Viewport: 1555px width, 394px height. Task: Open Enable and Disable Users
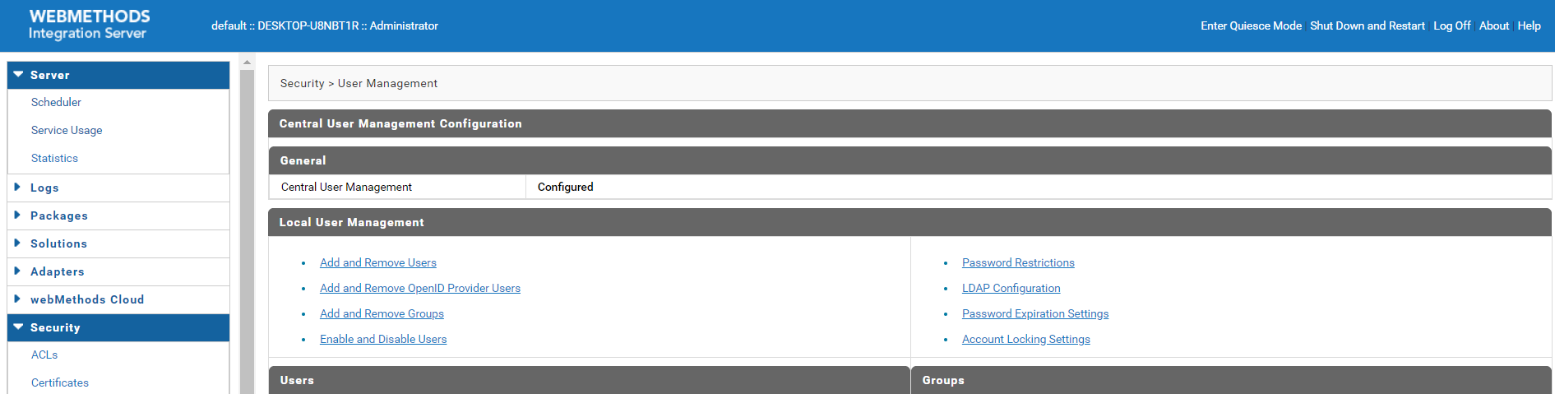tap(383, 339)
